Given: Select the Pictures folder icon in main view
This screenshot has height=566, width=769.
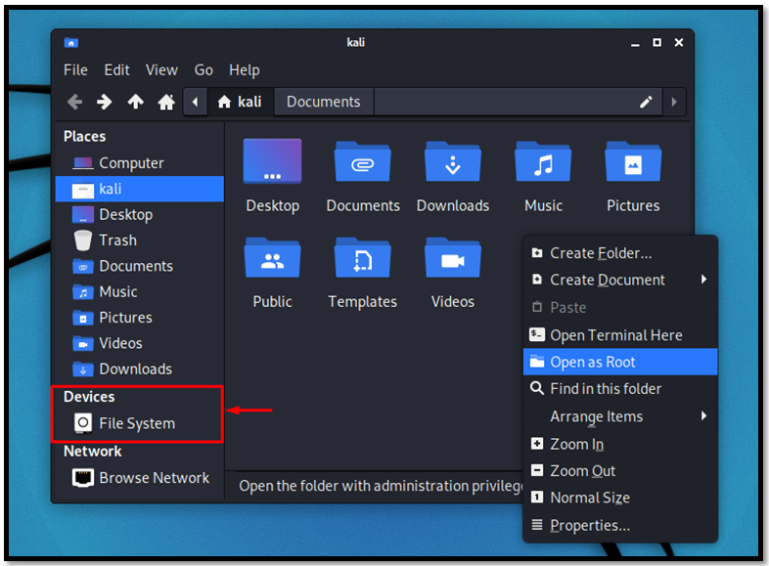Looking at the screenshot, I should click(x=633, y=162).
